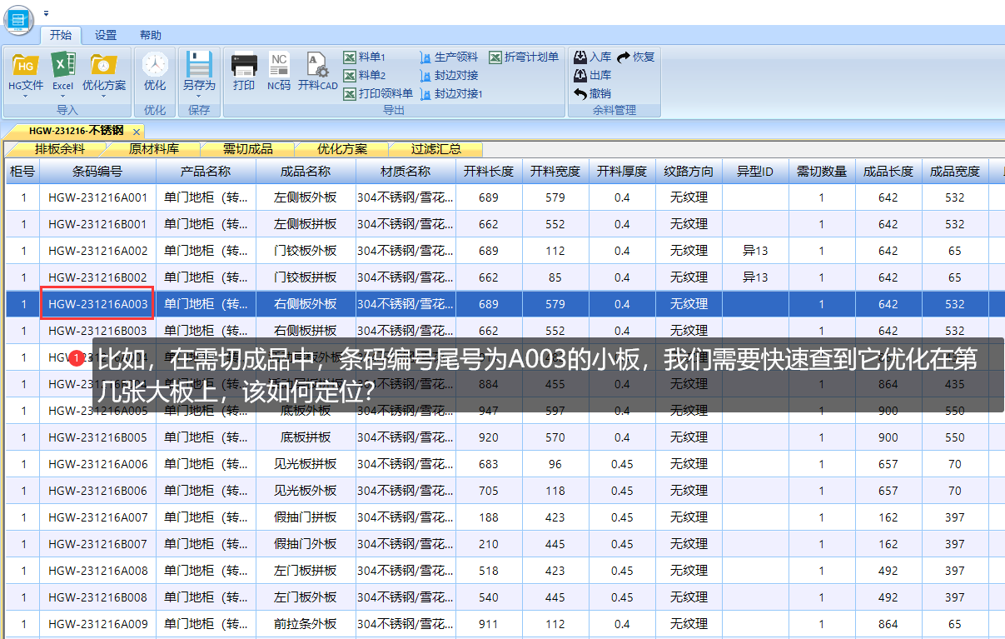The width and height of the screenshot is (1005, 639).
Task: Select barcode cell HGW-231216A005
Action: click(97, 411)
